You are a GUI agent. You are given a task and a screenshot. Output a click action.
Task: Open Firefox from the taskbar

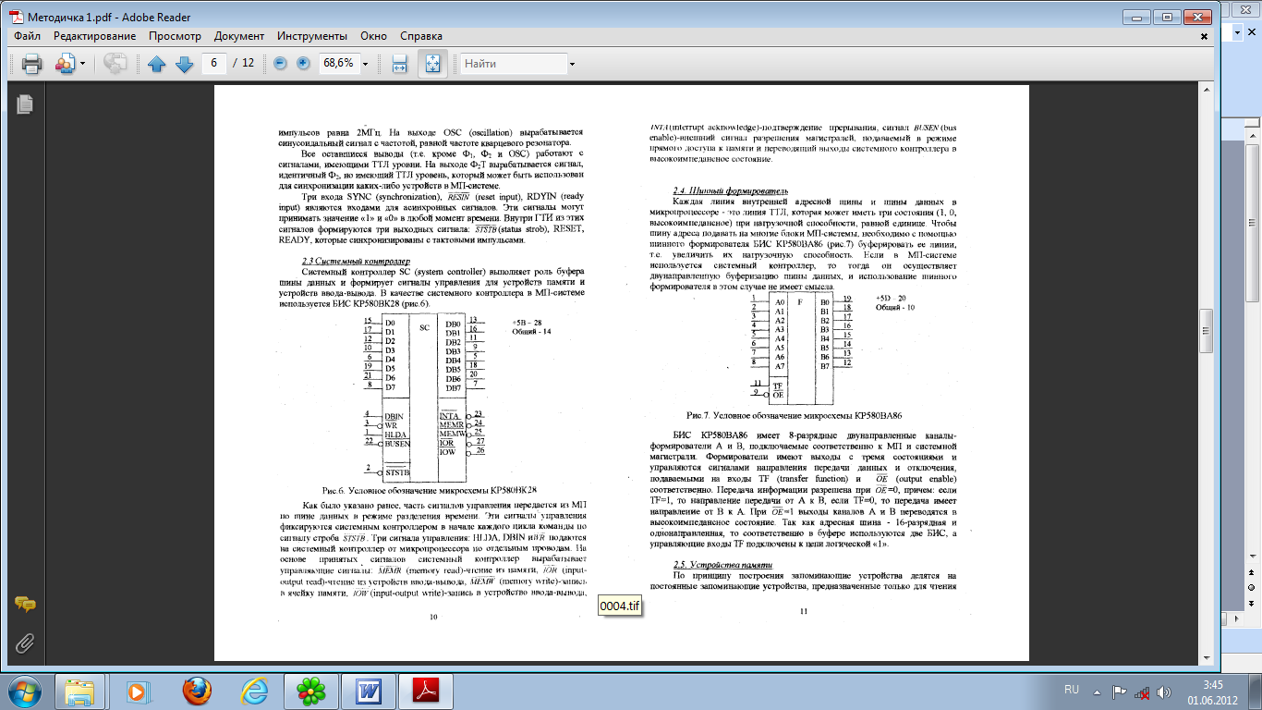pos(195,691)
